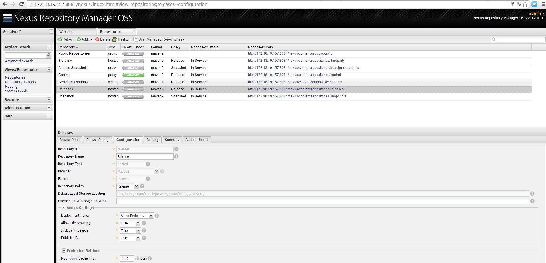This screenshot has width=546, height=263.
Task: Collapse Access Settings section
Action: coord(64,208)
